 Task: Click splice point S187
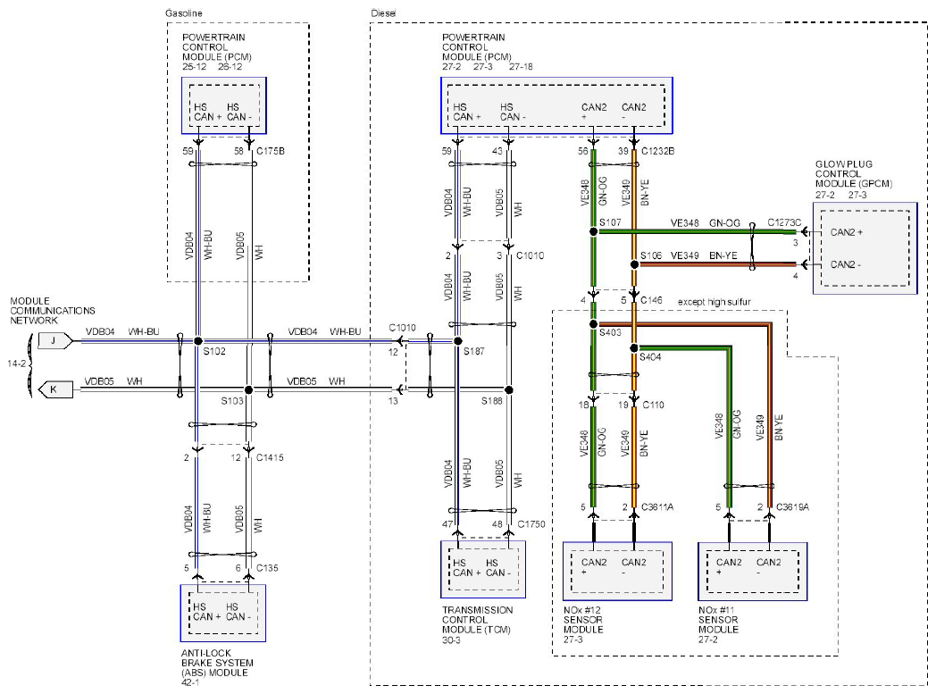pyautogui.click(x=458, y=340)
